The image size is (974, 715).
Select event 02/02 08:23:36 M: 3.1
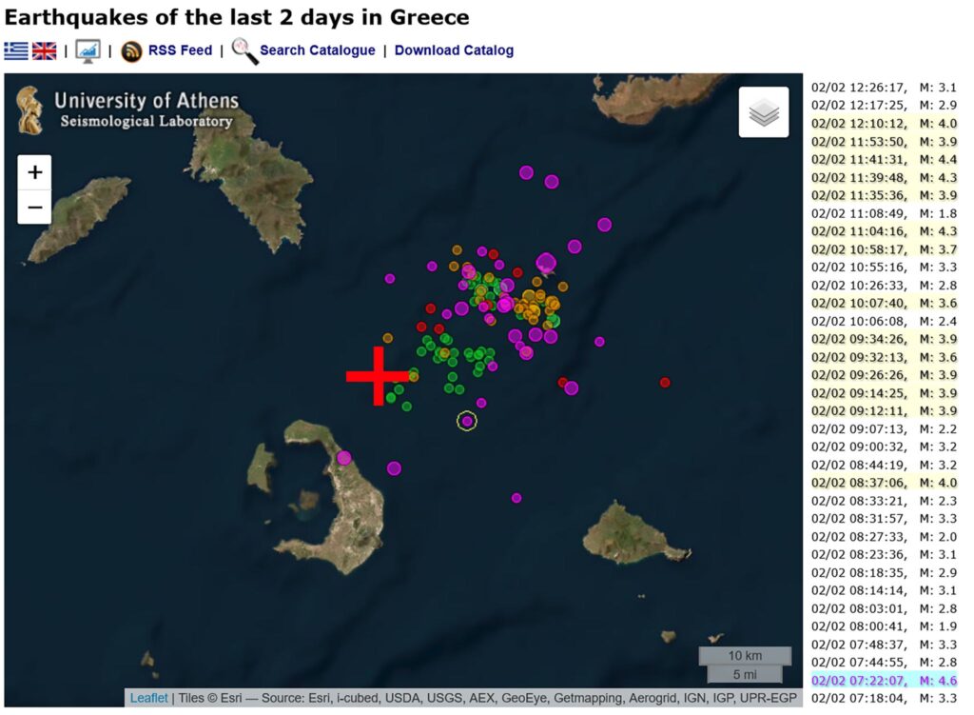pyautogui.click(x=884, y=555)
